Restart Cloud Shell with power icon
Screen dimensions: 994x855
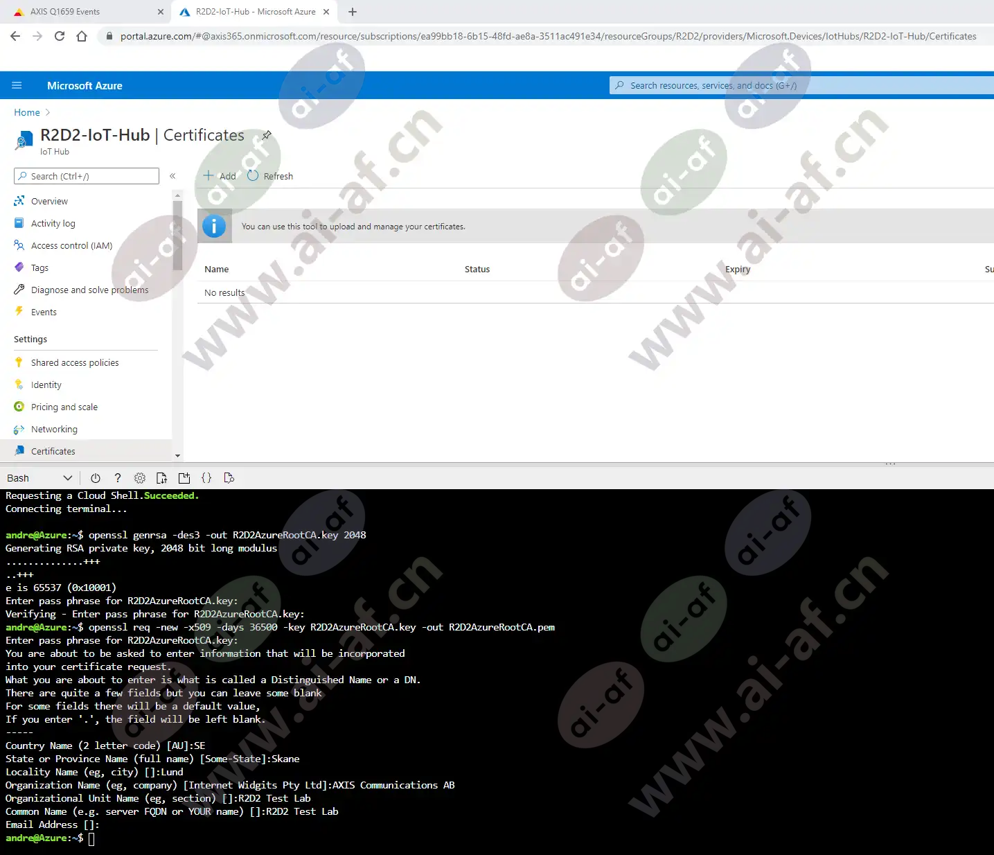click(96, 478)
